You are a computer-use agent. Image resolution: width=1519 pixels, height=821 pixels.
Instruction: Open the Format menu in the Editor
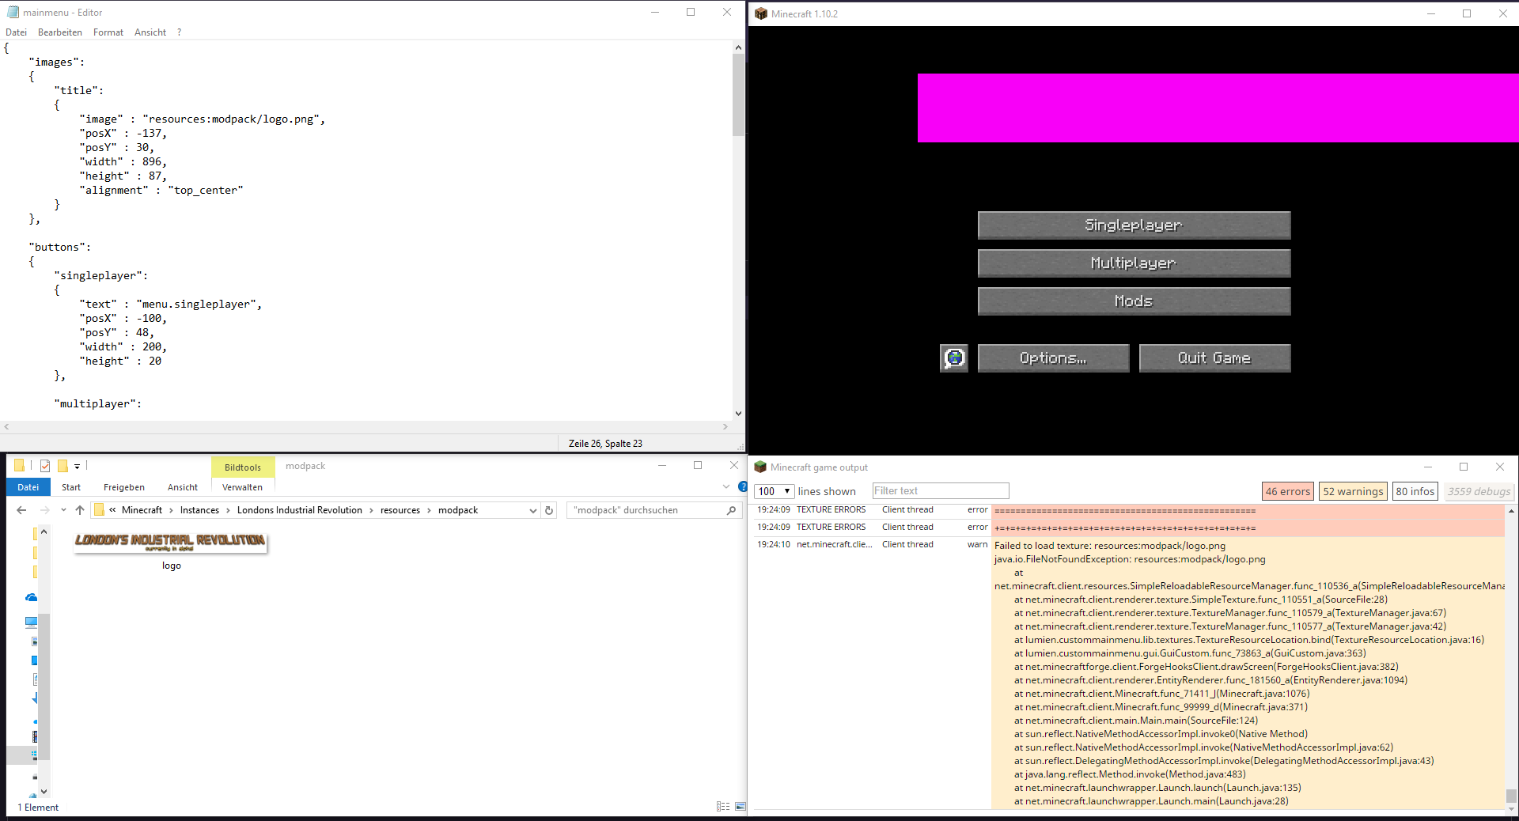[108, 32]
